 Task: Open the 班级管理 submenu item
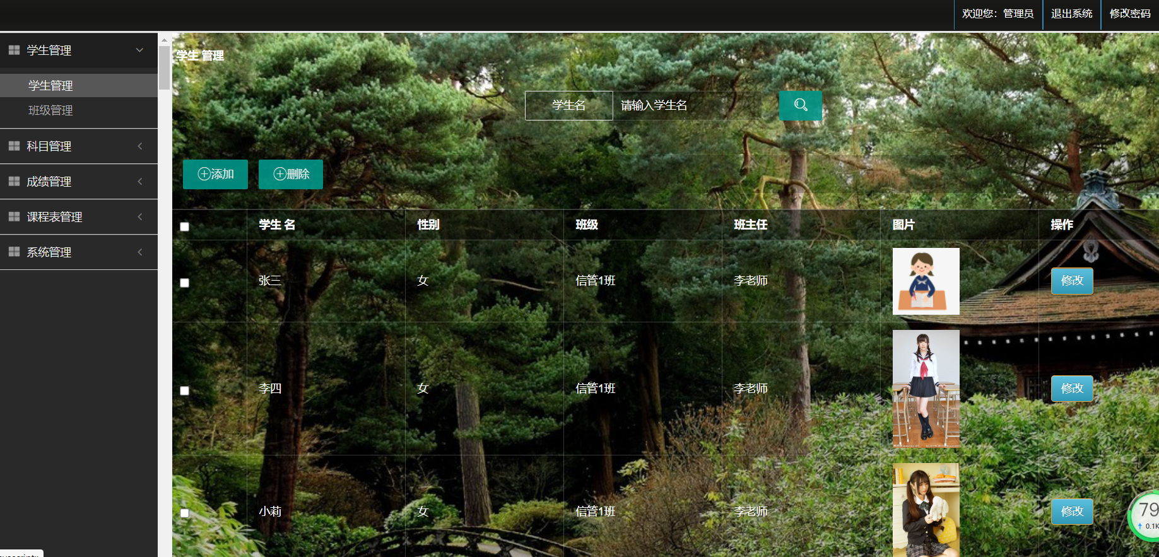coord(79,110)
